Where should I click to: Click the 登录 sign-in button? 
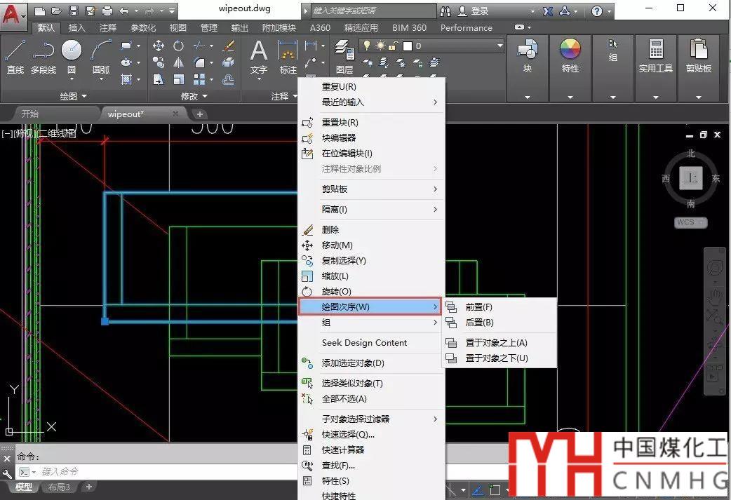tap(480, 11)
